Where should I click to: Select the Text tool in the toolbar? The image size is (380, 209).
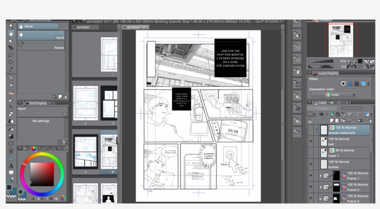(11, 165)
